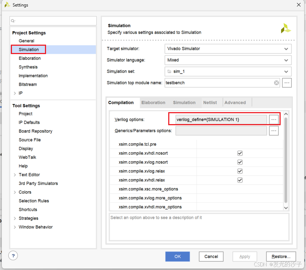Select the xsim.compile.tcl.pre option row
Viewport: 306px width, 270px height.
[x=196, y=144]
